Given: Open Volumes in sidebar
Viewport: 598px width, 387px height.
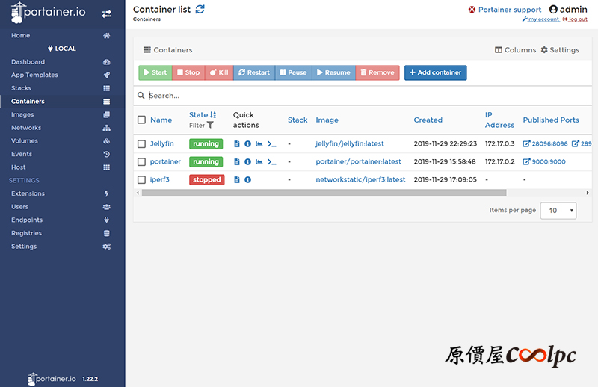Looking at the screenshot, I should [63, 140].
